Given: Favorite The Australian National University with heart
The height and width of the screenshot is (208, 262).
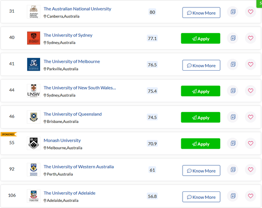Looking at the screenshot, I should [x=251, y=12].
